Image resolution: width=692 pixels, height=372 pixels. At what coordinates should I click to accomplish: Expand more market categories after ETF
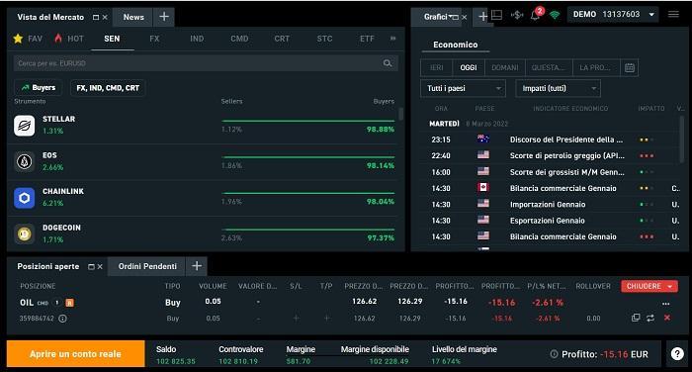(x=392, y=39)
